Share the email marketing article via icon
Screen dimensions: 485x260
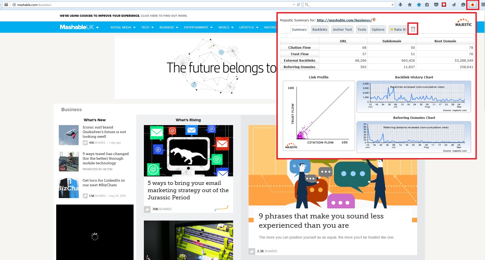coord(147,209)
